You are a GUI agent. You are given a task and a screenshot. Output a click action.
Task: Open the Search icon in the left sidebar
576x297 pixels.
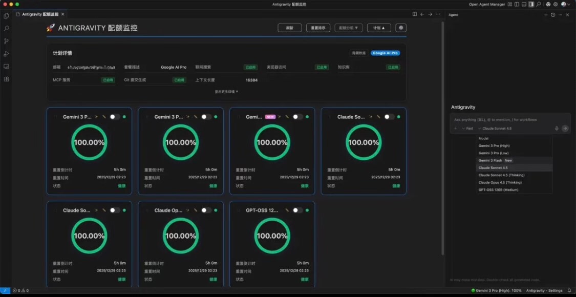point(6,29)
